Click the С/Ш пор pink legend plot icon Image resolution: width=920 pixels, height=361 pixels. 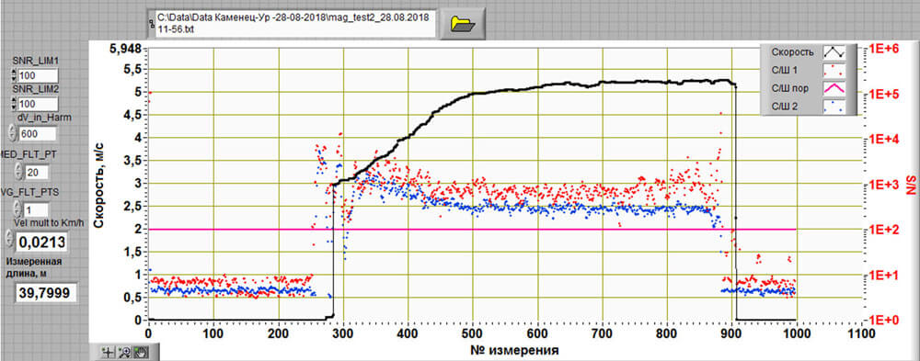834,89
